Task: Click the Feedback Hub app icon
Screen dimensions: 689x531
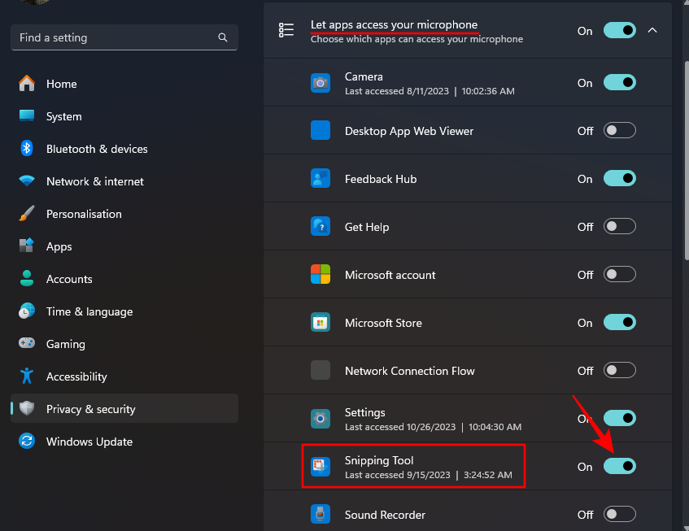Action: coord(321,178)
